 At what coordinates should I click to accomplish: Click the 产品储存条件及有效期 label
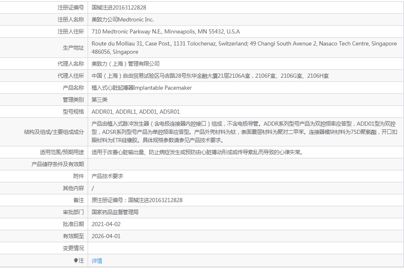pyautogui.click(x=57, y=164)
